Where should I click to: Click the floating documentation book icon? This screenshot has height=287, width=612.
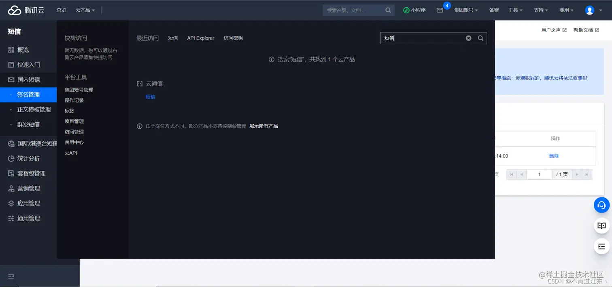click(x=601, y=226)
